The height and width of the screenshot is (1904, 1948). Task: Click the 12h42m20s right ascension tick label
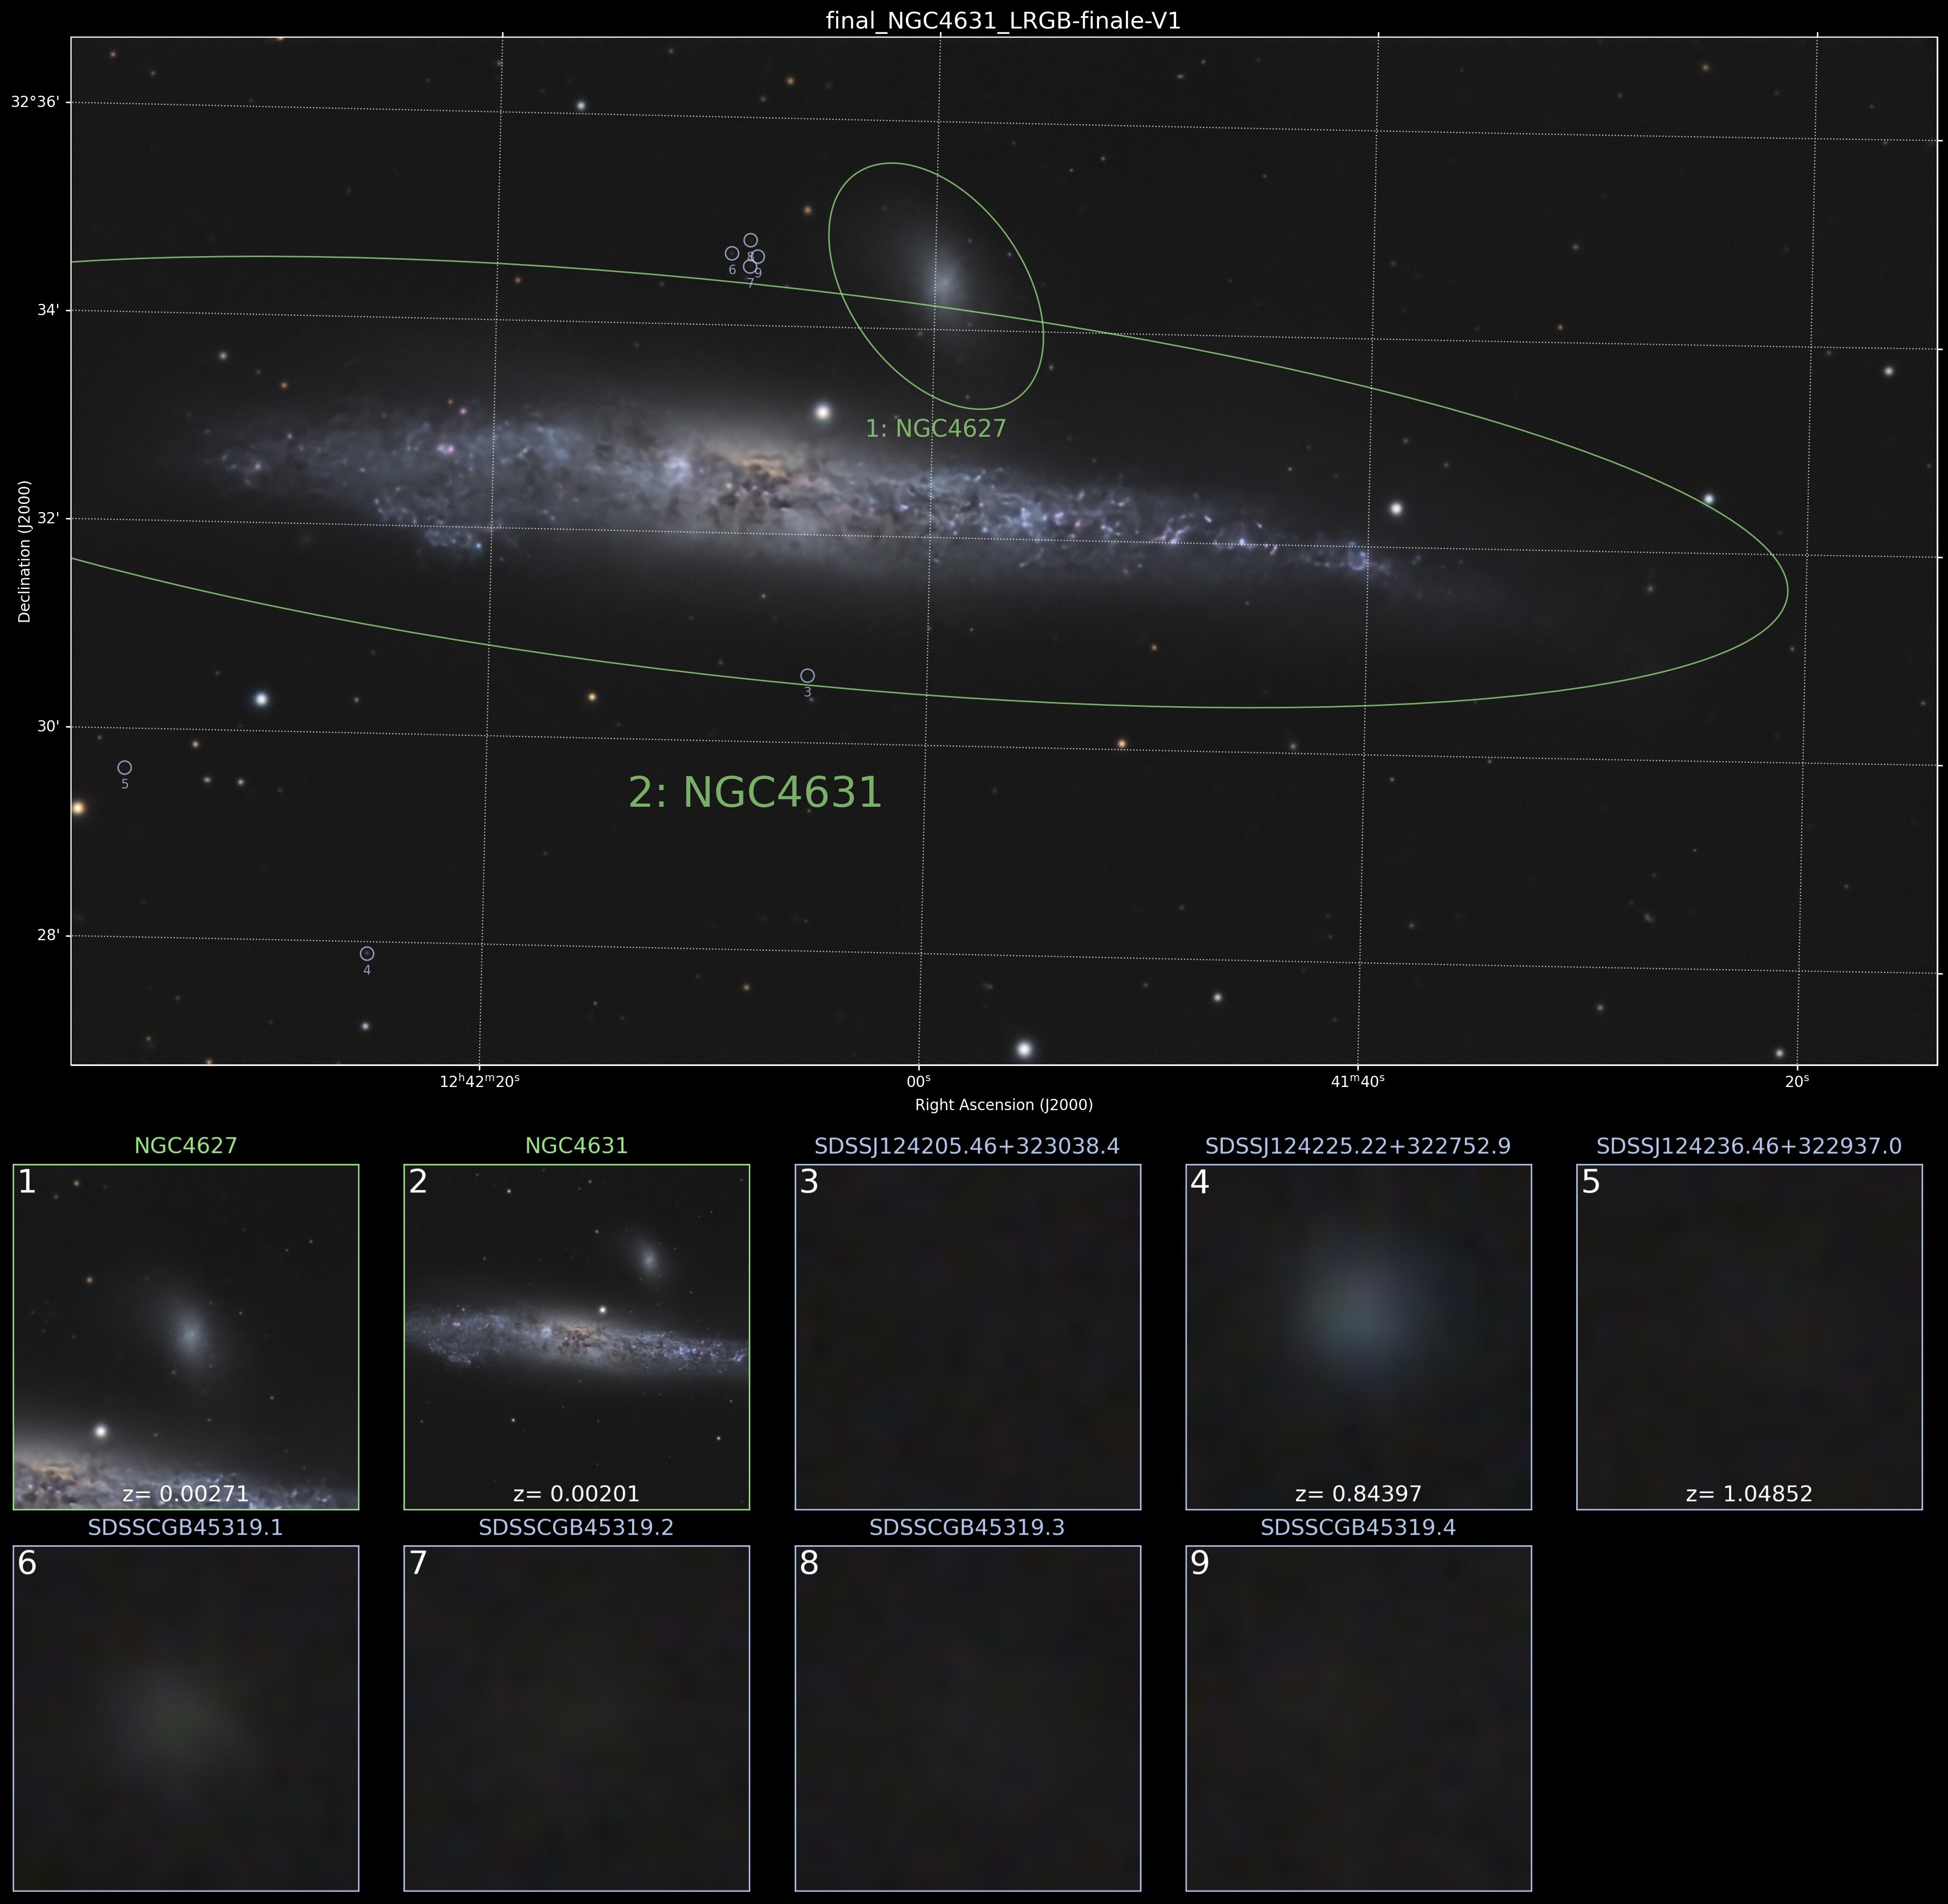pos(480,1081)
